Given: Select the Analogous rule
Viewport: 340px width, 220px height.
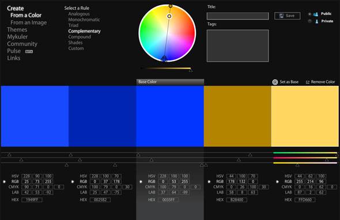Looking at the screenshot, I should [79, 14].
